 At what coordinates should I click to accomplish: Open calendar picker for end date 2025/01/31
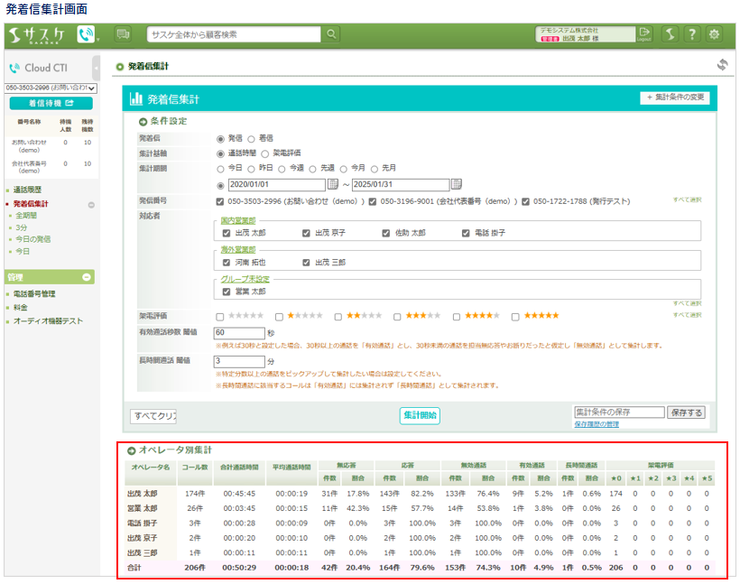pos(457,184)
